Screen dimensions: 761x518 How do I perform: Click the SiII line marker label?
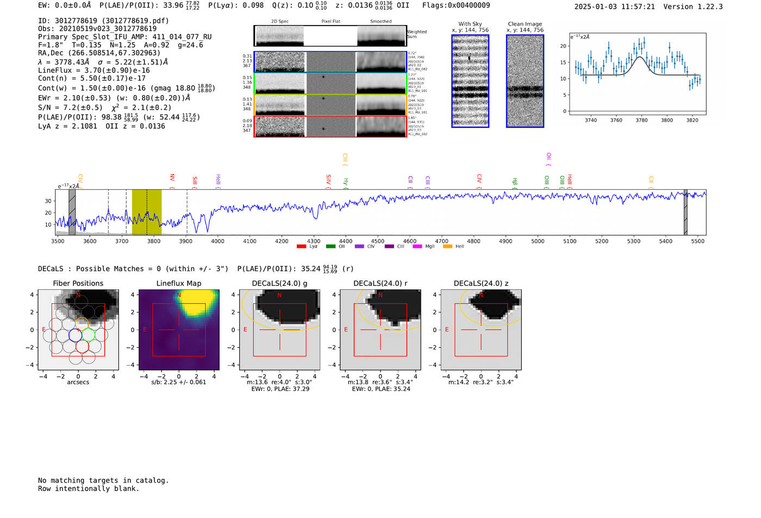click(195, 182)
